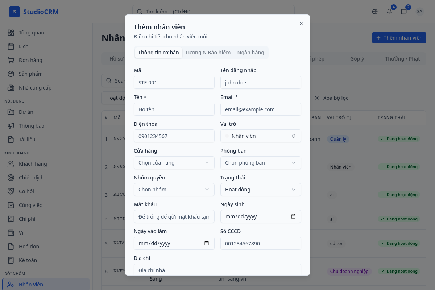Open the Chọn cửa hàng dropdown

pyautogui.click(x=174, y=163)
